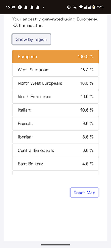Viewport: 111px width, 248px height.
Task: Tap the first Snapchat notification ghost icon
Action: click(x=26, y=7)
